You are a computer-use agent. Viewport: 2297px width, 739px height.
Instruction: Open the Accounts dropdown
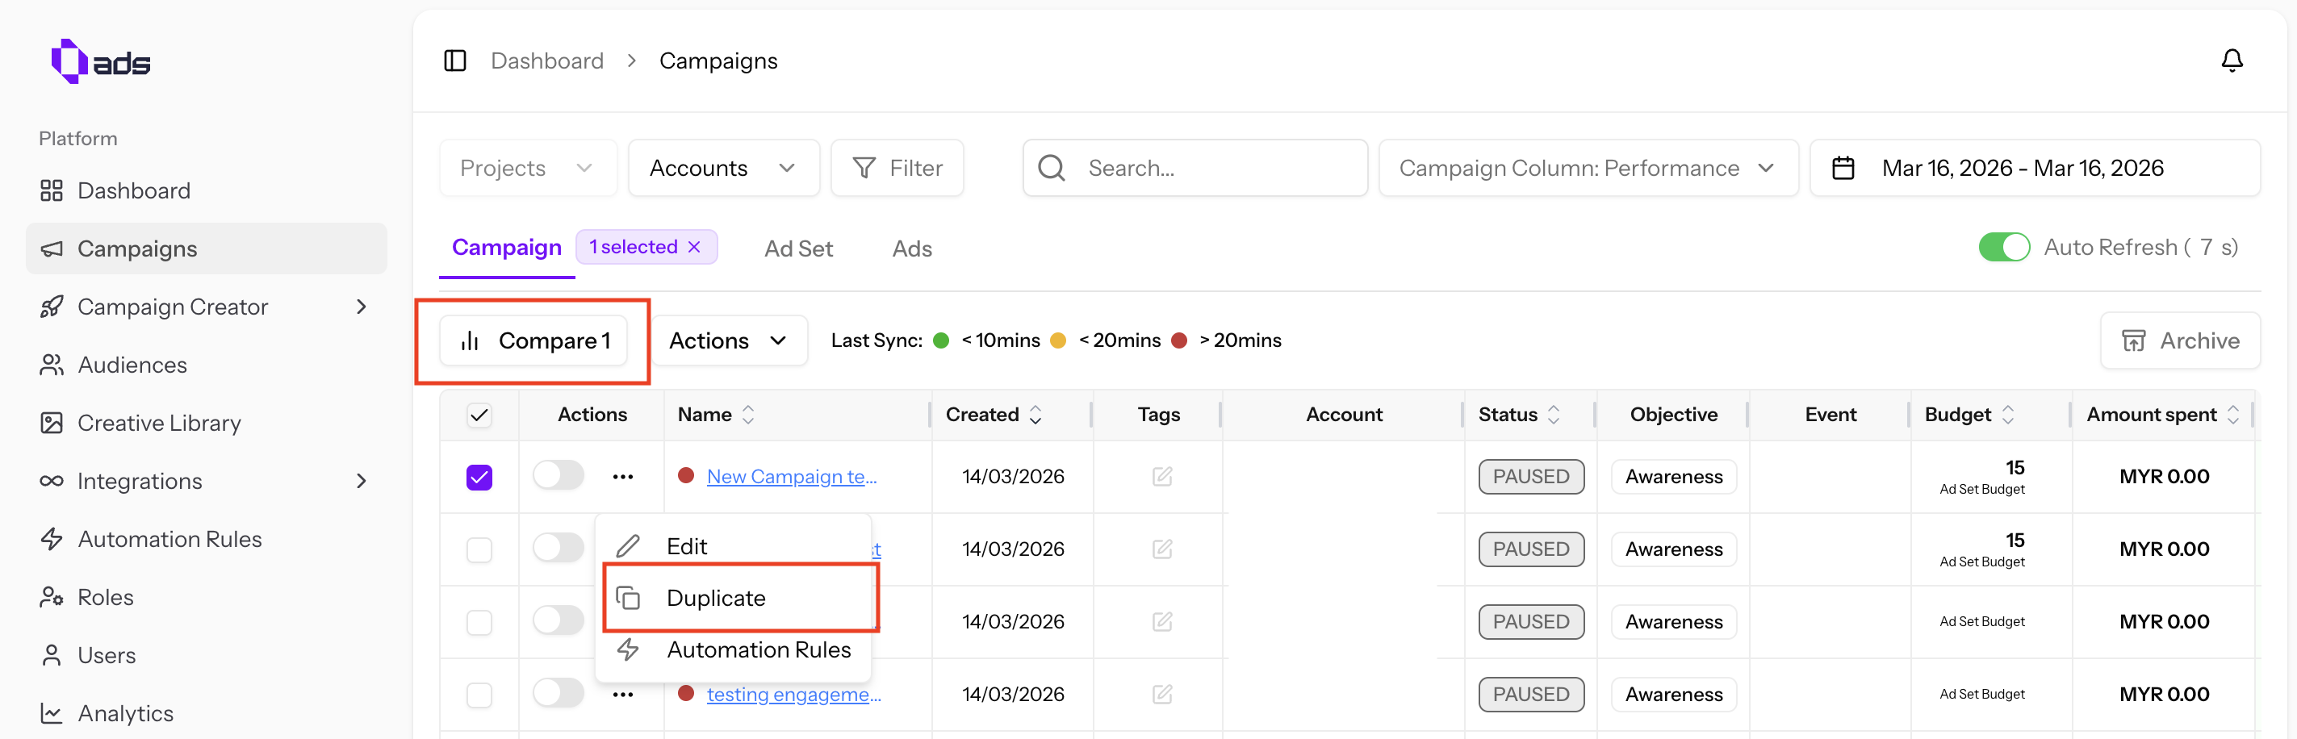(722, 168)
